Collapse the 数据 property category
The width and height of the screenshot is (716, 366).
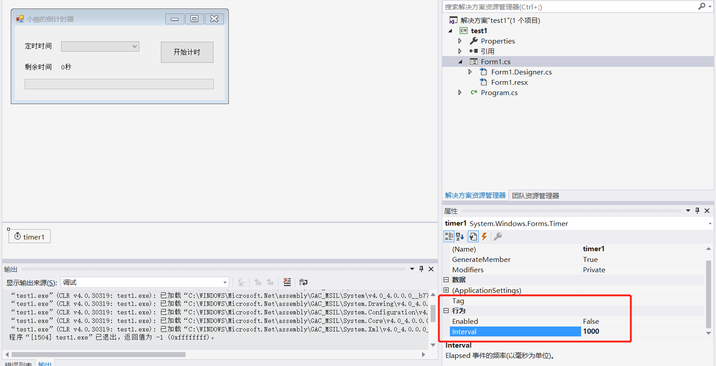(x=446, y=279)
